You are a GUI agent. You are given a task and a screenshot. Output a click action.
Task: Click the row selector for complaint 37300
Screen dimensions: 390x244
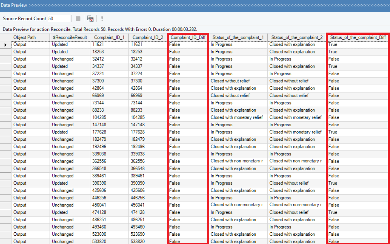pyautogui.click(x=6, y=81)
